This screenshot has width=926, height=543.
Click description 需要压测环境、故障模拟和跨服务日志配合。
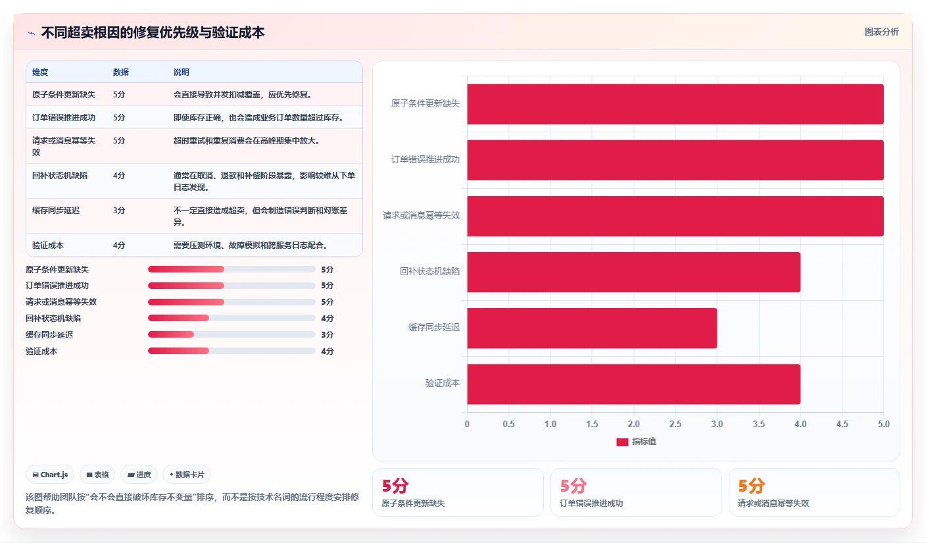(251, 246)
